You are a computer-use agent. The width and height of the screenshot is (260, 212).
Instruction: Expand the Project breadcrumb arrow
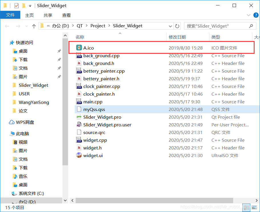(109, 26)
